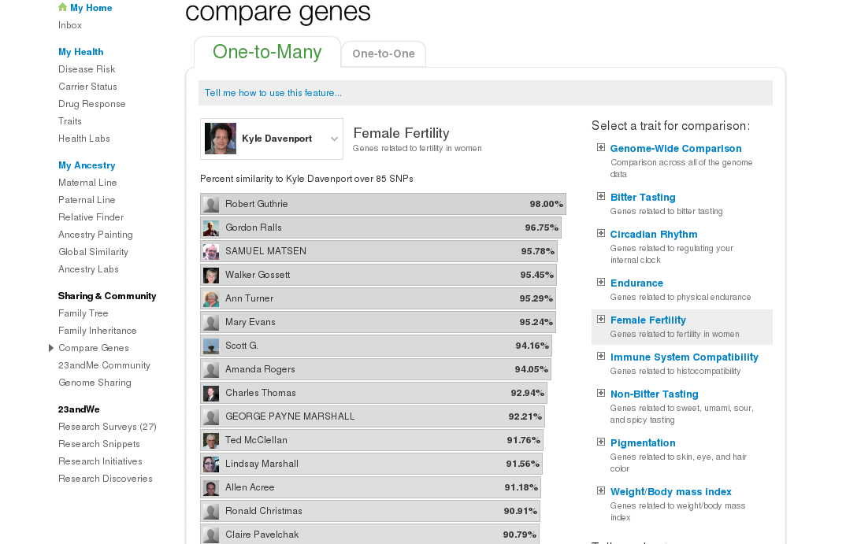Open Research Discoveries
Image resolution: width=846 pixels, height=544 pixels.
click(x=106, y=478)
